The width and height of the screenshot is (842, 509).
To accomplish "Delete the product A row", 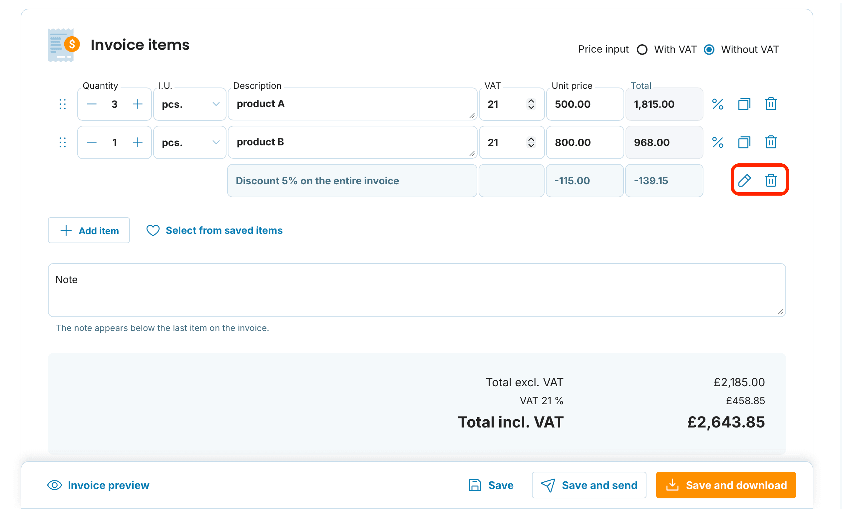I will click(771, 104).
